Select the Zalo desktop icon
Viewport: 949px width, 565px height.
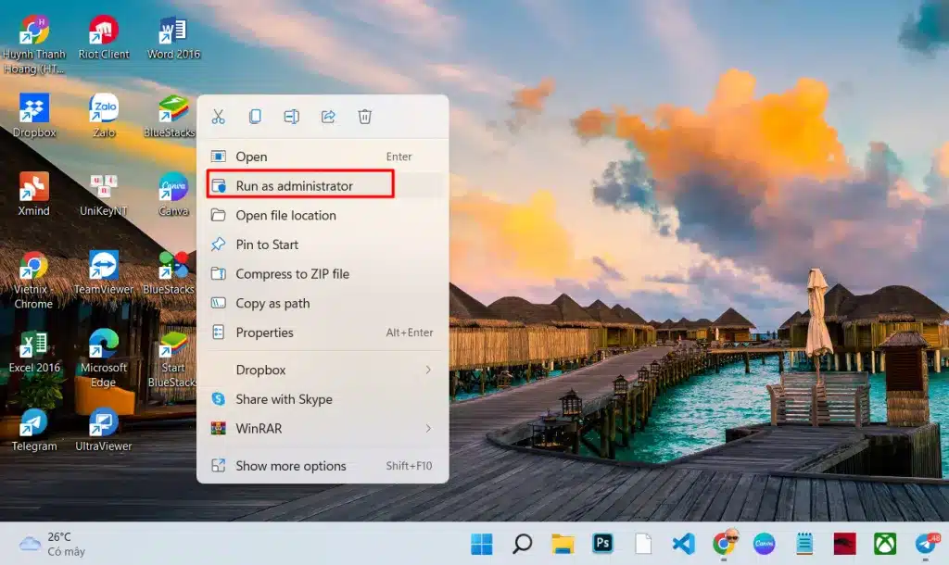[104, 116]
